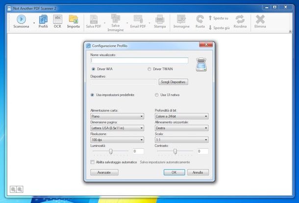This screenshot has width=299, height=203.
Task: Zoom out with the left magnifier icon
Action: click(13, 189)
